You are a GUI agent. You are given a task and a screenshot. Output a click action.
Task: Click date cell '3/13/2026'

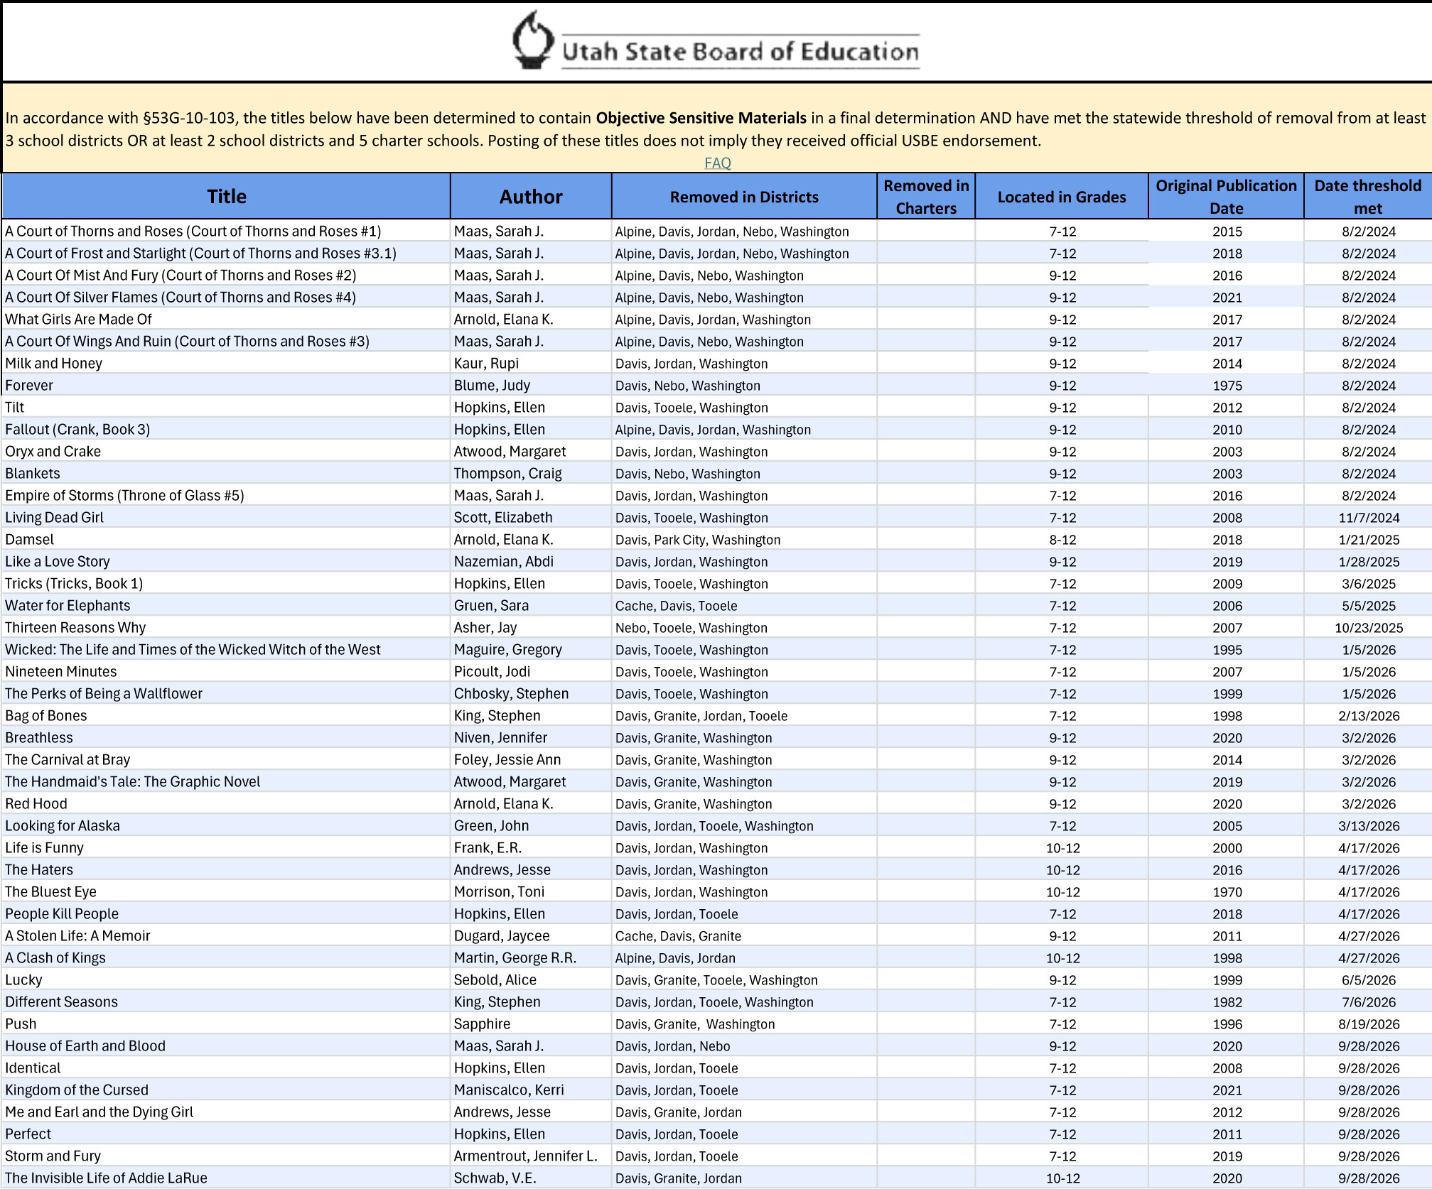(x=1368, y=826)
